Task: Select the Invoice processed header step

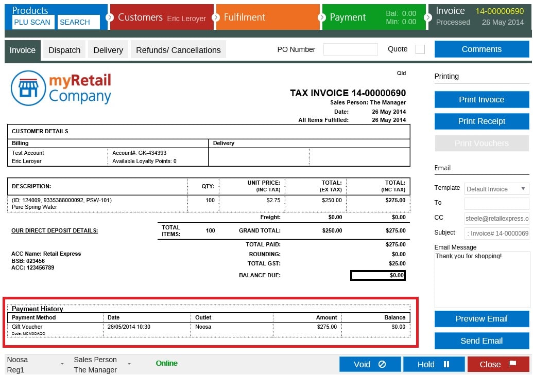Action: pos(479,17)
